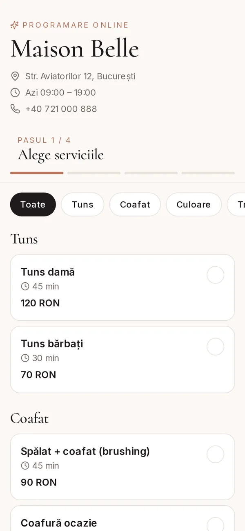Viewport: 245px width, 531px height.
Task: Click the second step progress bar segment
Action: click(94, 173)
